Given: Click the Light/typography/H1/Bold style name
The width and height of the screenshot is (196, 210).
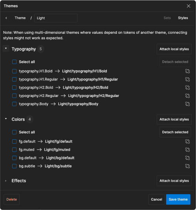Looking at the screenshot, I should pos(84,71).
